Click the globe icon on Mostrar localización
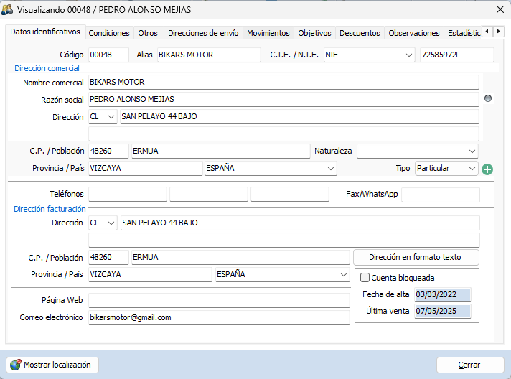This screenshot has height=379, width=511. pos(15,365)
